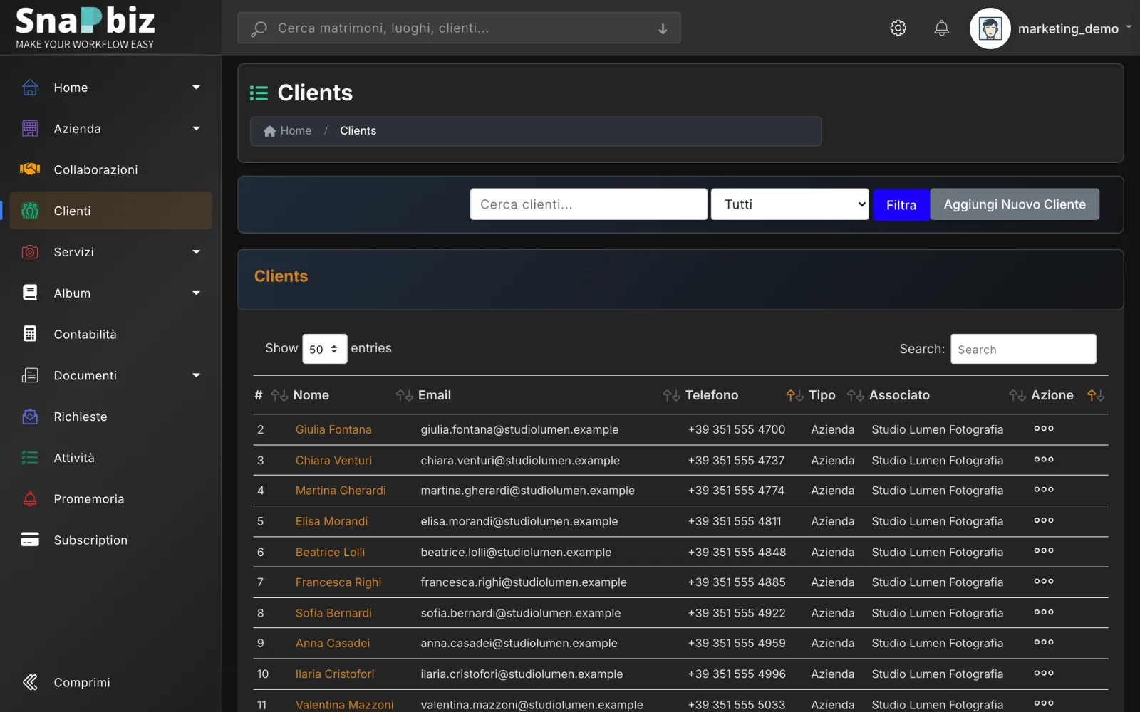Open the settings gear icon

tap(898, 28)
